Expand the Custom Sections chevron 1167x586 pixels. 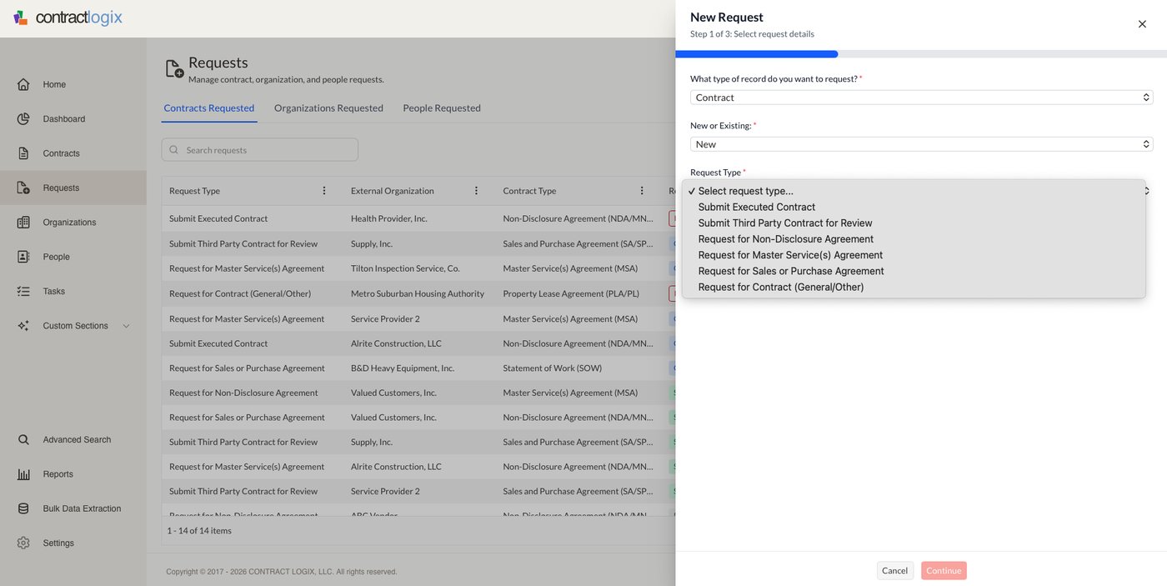click(x=127, y=326)
